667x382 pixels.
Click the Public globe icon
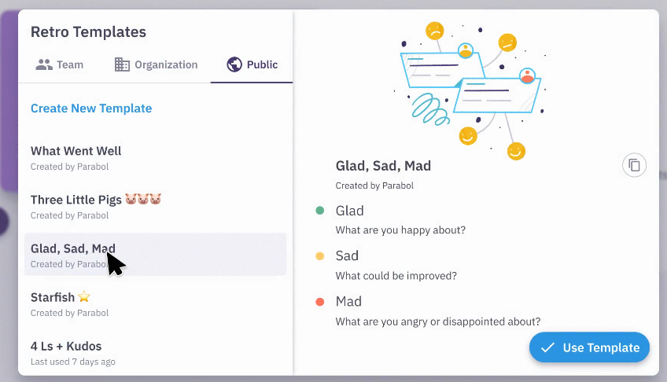[x=234, y=64]
